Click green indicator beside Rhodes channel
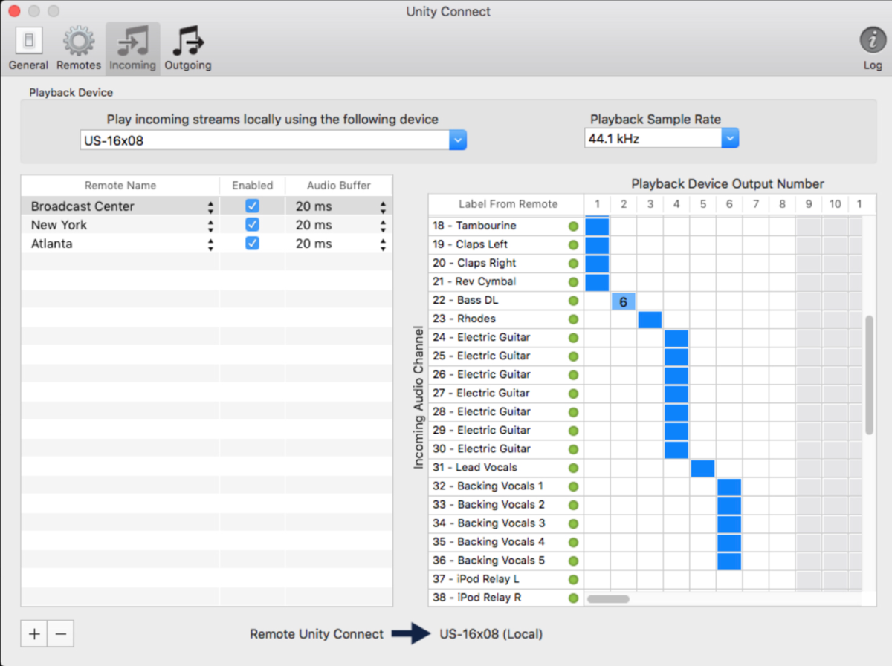This screenshot has width=892, height=666. (573, 319)
